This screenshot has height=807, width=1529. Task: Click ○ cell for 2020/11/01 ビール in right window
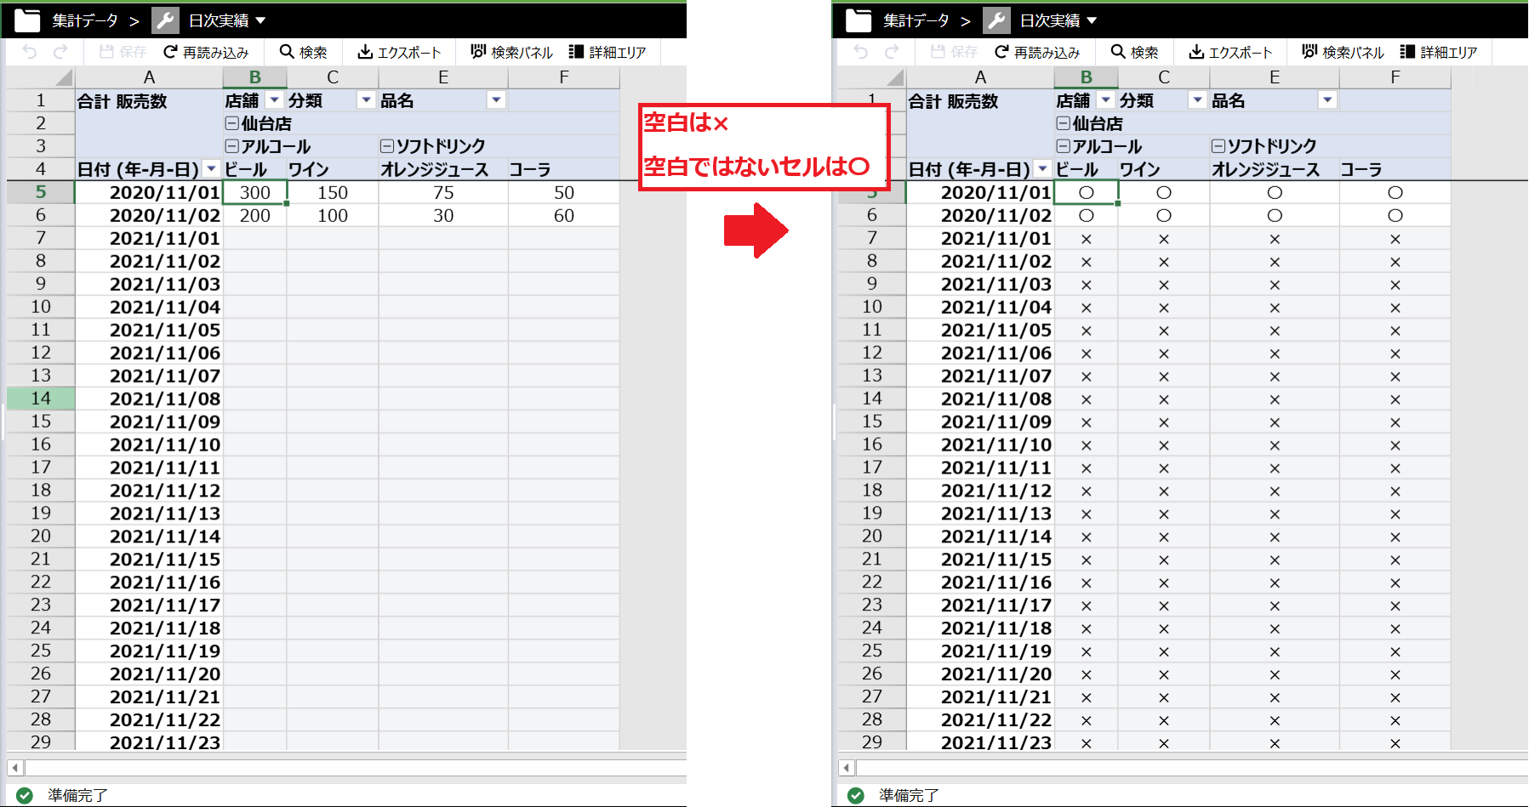[x=1087, y=192]
